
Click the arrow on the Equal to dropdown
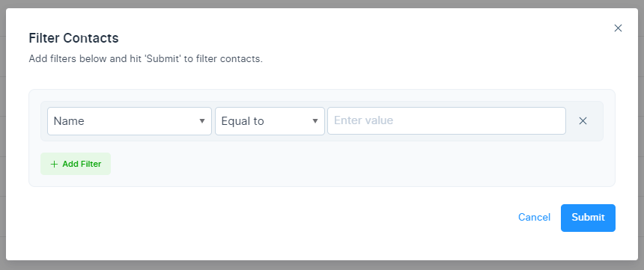(x=315, y=121)
